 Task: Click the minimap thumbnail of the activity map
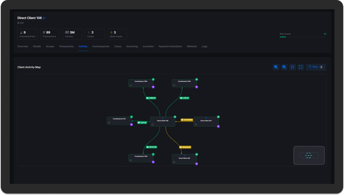tap(309, 155)
